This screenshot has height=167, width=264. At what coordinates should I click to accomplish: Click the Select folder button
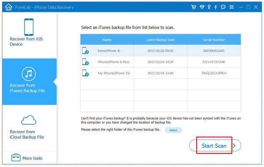click(173, 130)
